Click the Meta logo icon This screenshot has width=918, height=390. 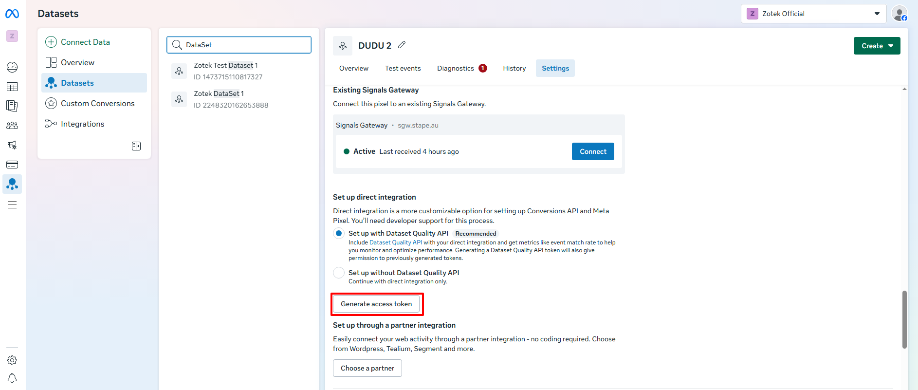pos(12,14)
